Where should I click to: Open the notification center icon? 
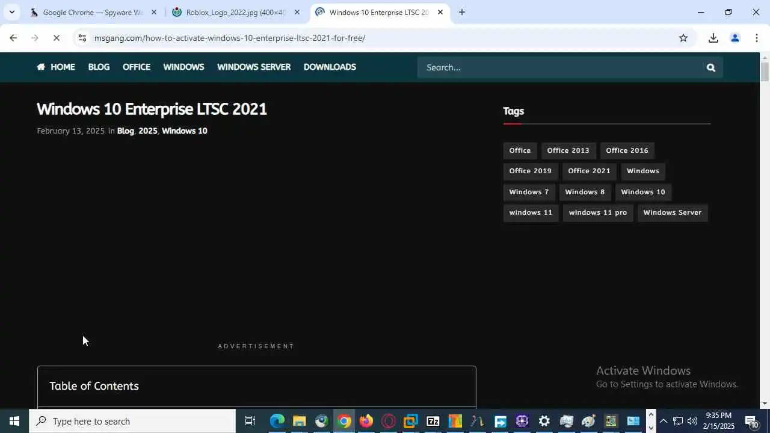click(752, 421)
